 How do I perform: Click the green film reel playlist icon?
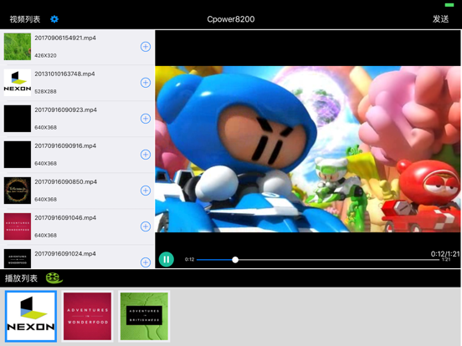click(54, 278)
